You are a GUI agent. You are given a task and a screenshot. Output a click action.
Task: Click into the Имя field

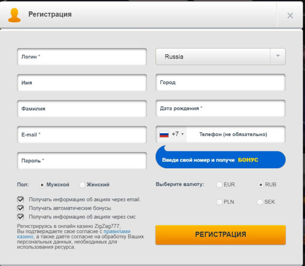82,83
